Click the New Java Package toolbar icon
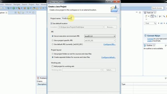 point(25,8)
